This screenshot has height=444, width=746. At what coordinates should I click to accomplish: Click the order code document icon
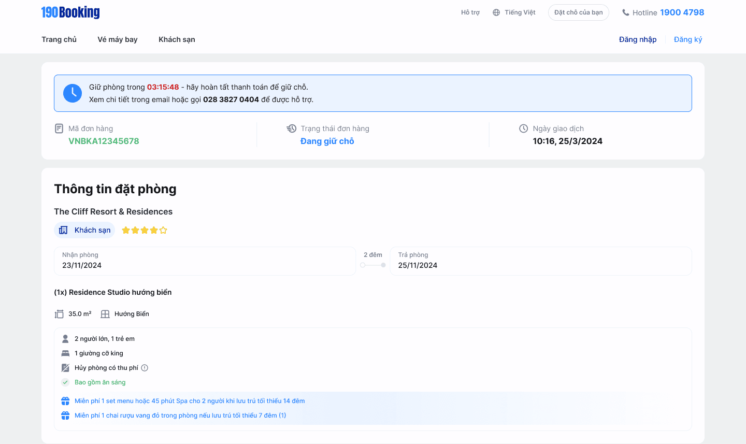pos(59,128)
